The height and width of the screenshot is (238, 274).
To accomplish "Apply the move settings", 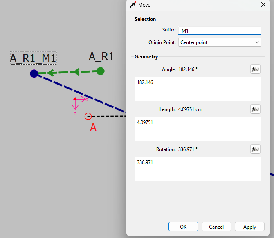I will (x=249, y=227).
